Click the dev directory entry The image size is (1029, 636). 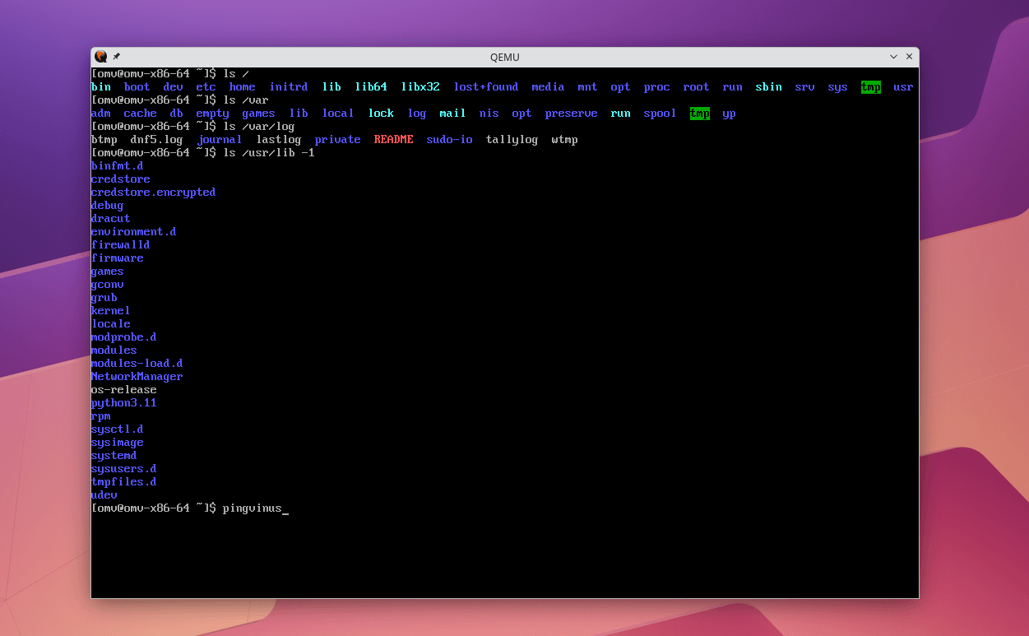(174, 87)
